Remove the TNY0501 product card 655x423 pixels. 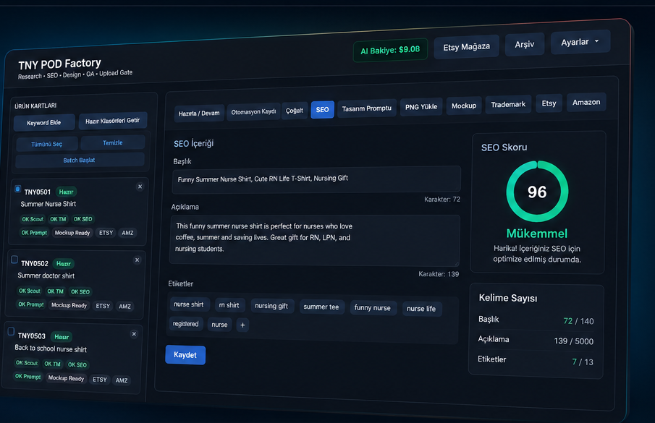pos(140,187)
